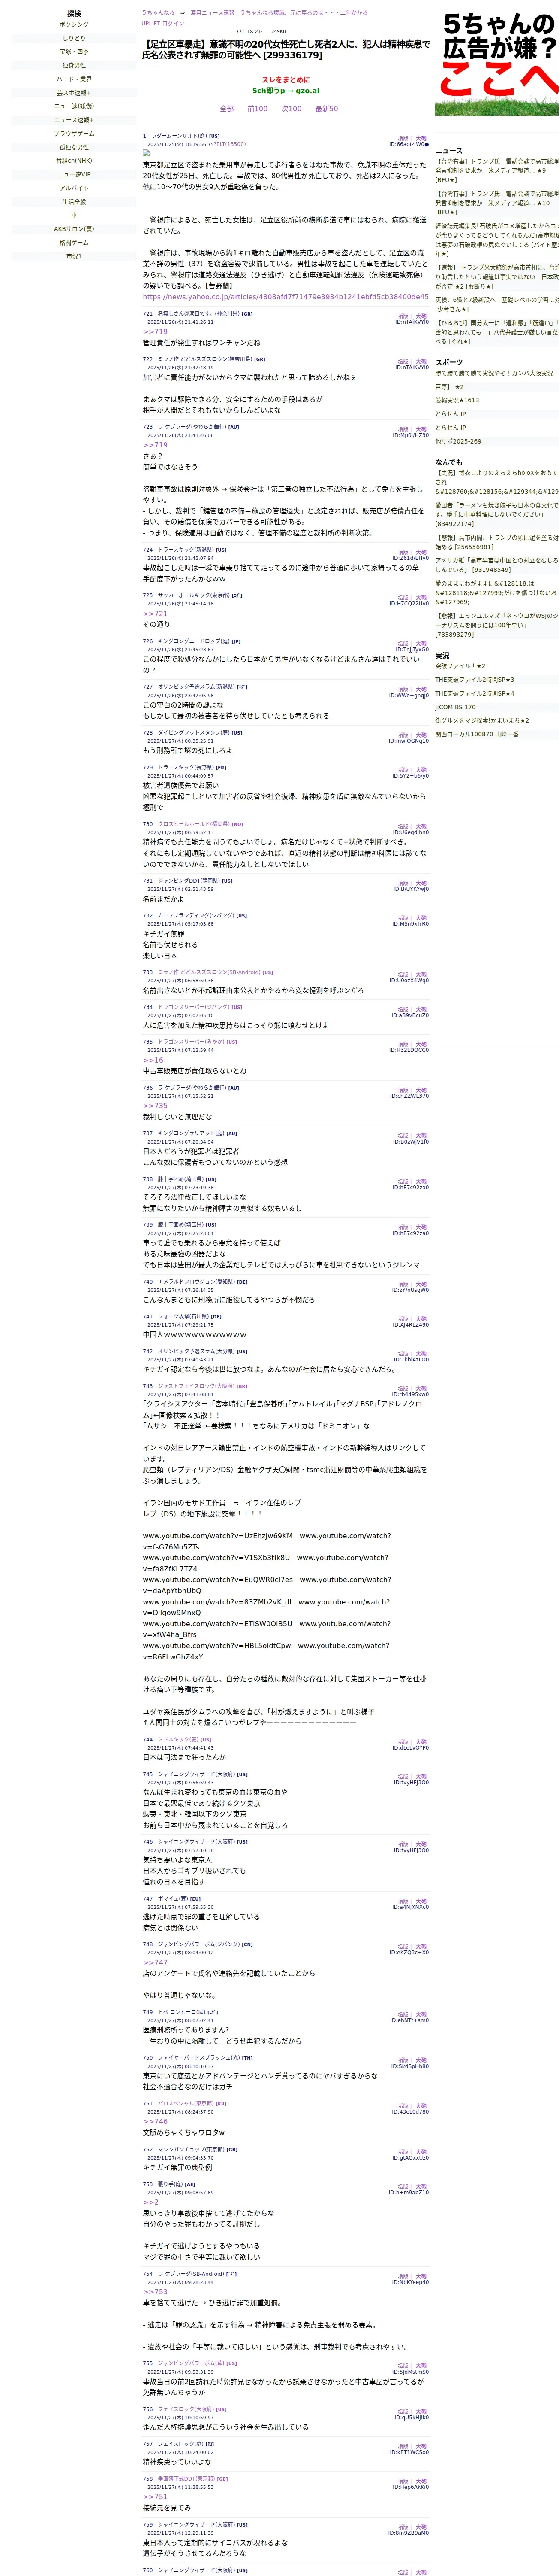Open the 5ch即うp → gzo.ai link
The height and width of the screenshot is (2576, 559).
(x=286, y=91)
